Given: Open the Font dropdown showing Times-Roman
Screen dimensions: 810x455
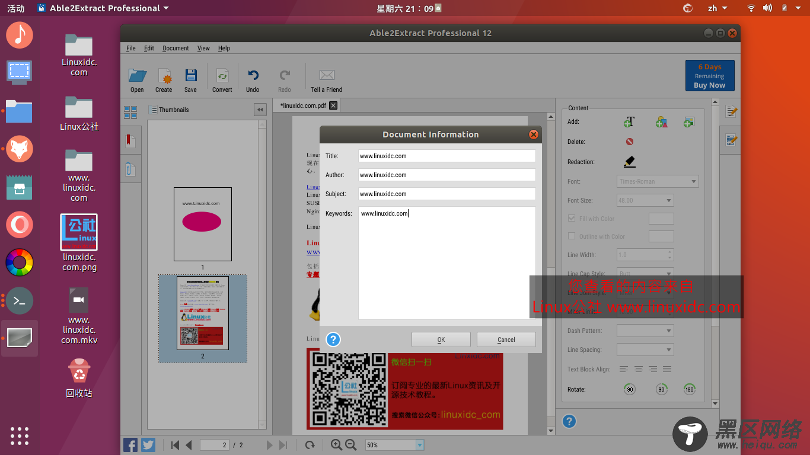Looking at the screenshot, I should pyautogui.click(x=658, y=181).
